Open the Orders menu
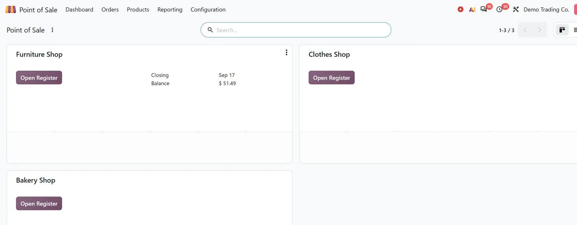 [x=110, y=9]
